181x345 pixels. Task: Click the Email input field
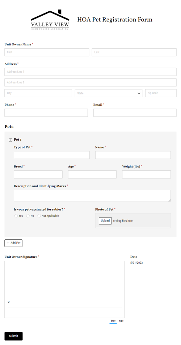(135, 113)
